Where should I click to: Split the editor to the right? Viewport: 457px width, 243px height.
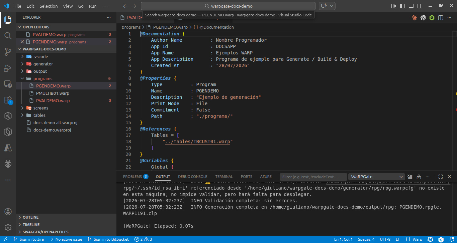pos(441,18)
